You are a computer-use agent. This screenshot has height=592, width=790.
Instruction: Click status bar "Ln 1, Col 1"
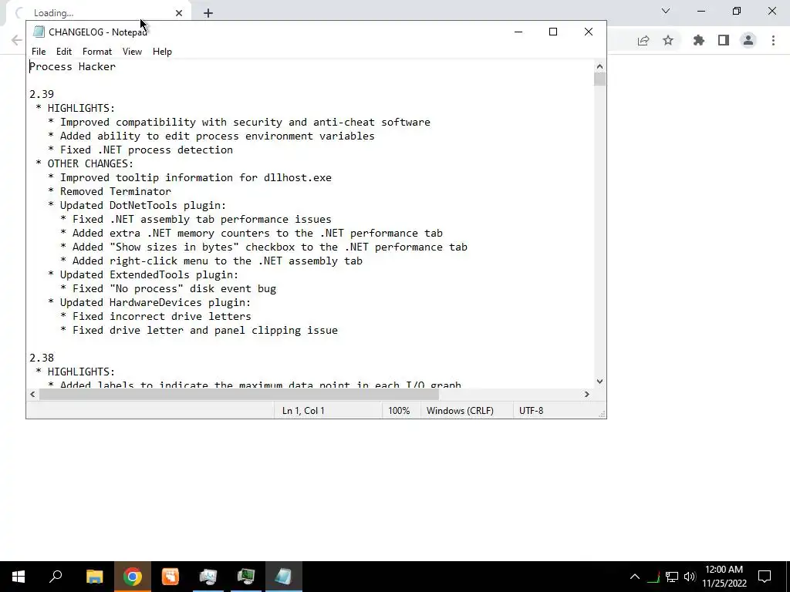click(x=303, y=411)
